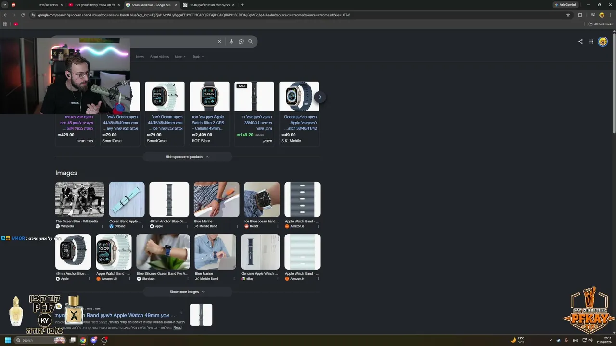Viewport: 616px width, 346px height.
Task: Switch to the News results tab
Action: point(140,57)
